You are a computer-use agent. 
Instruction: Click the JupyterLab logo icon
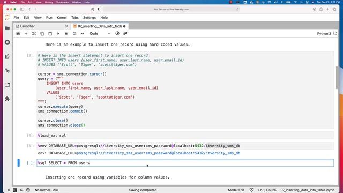point(8,18)
